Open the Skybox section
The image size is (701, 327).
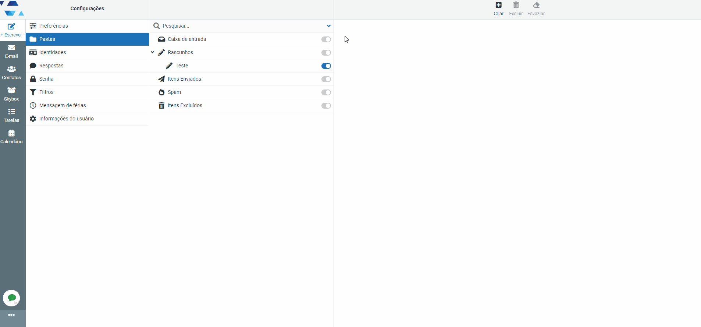[11, 94]
